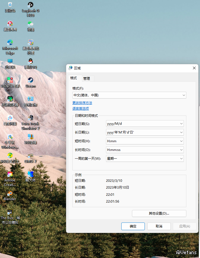Click the Logitech G HUB icon

[31, 5]
